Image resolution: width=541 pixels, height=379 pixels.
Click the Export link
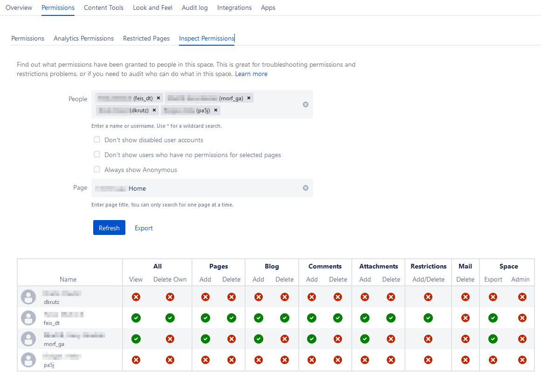pyautogui.click(x=144, y=228)
